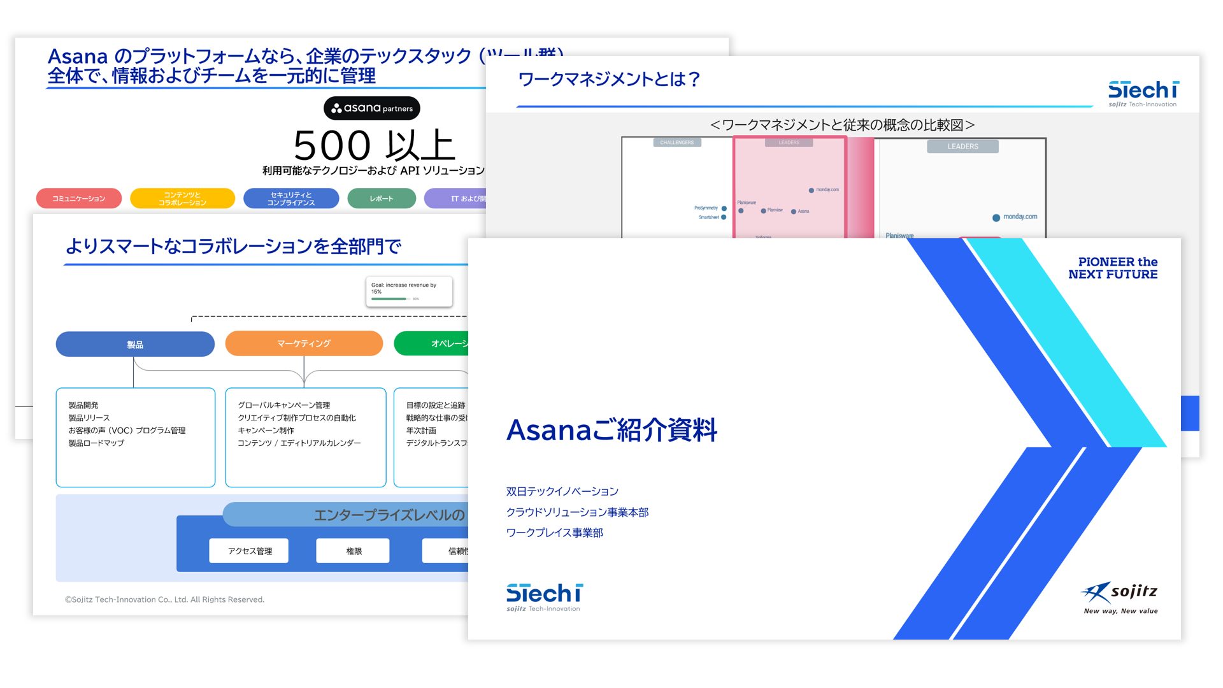Click the asana partners logo badge
Screen dimensions: 1223x688
coord(372,108)
